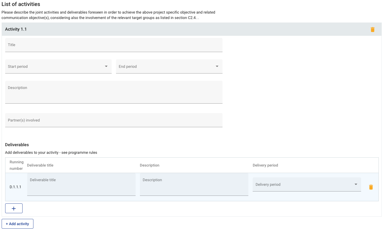
Task: Remove deliverable D.1.1.1 with the trash icon
Action: point(371,187)
